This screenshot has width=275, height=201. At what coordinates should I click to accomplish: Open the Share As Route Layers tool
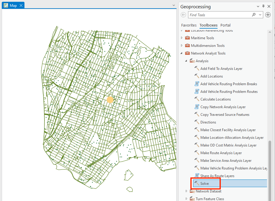pos(217,176)
